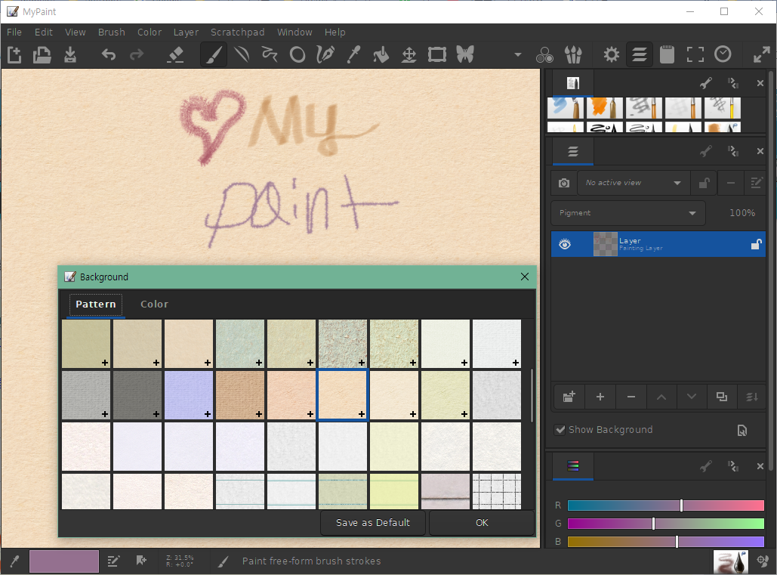Screen dimensions: 777x575
Task: Select the color picker eyedropper tool
Action: (353, 54)
